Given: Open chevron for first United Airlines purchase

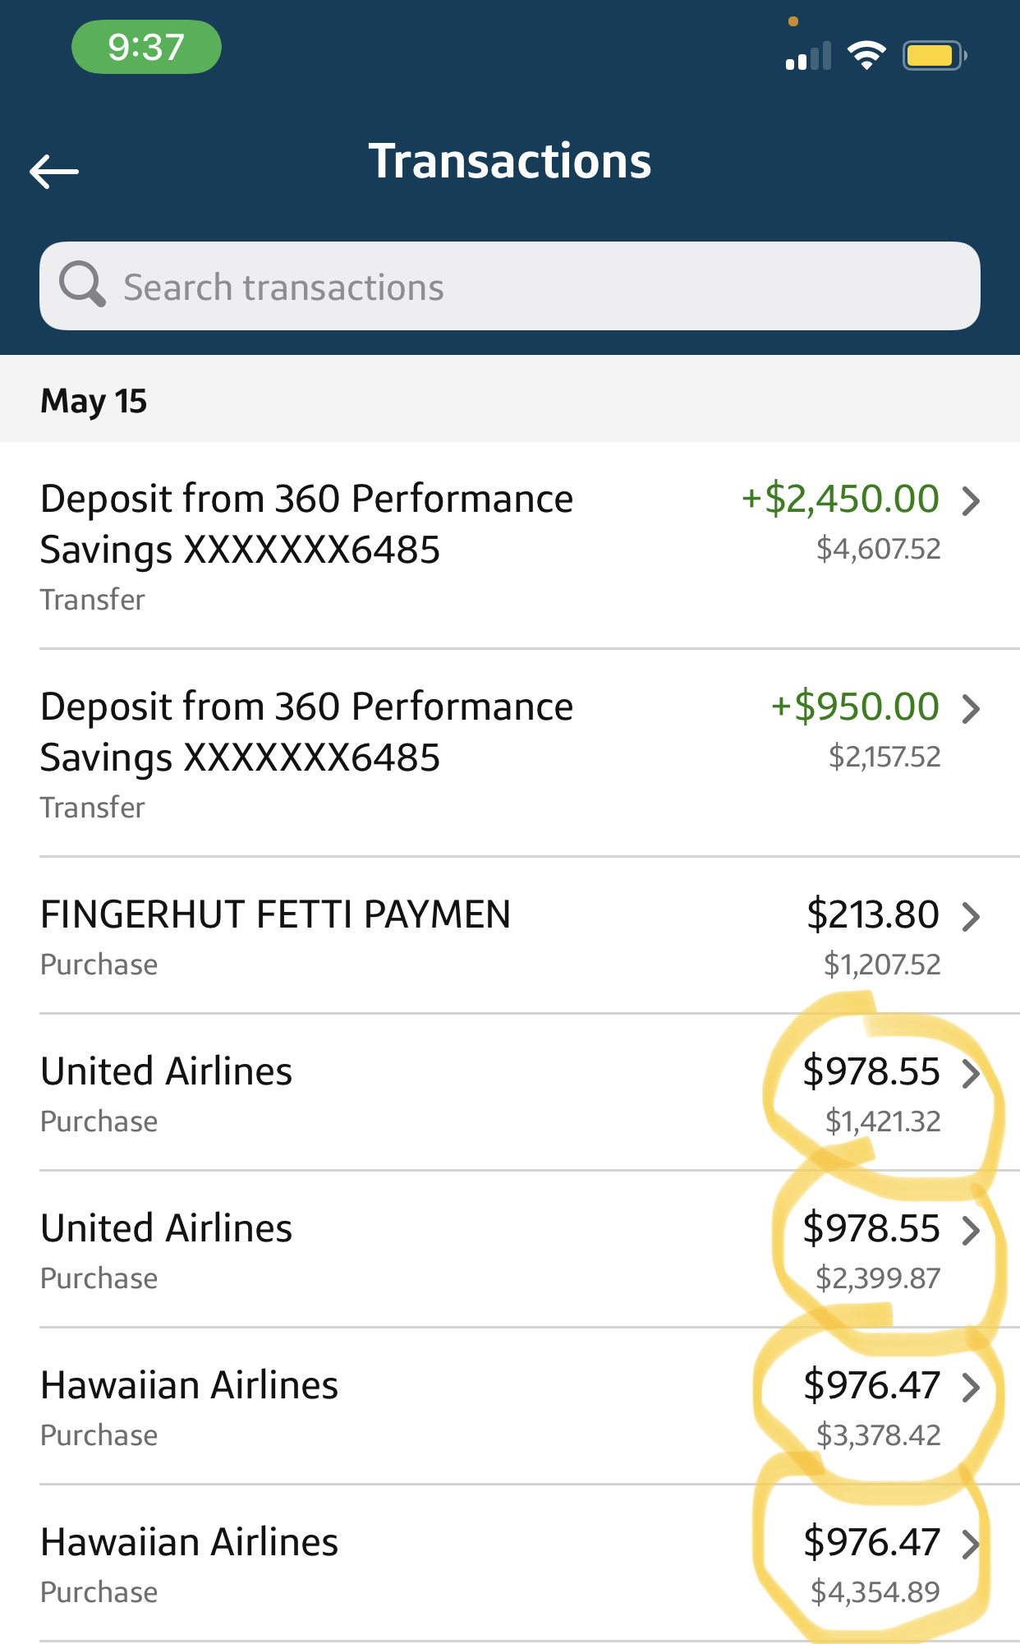Looking at the screenshot, I should click(x=971, y=1073).
